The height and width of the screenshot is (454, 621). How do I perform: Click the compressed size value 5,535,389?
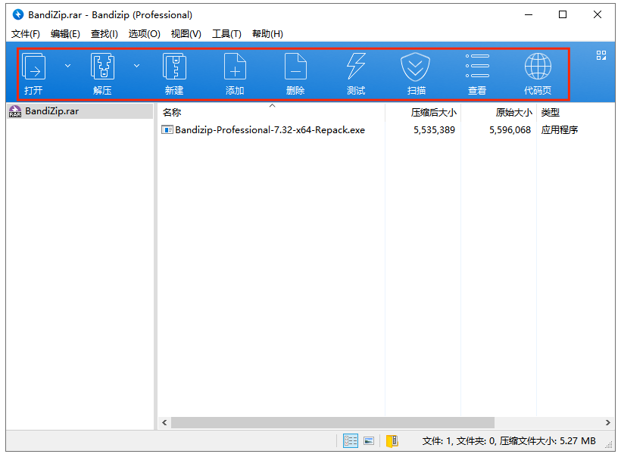434,130
